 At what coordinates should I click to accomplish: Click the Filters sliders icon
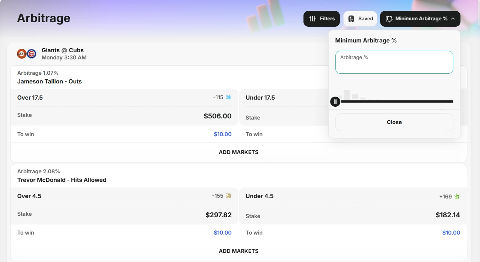(312, 19)
